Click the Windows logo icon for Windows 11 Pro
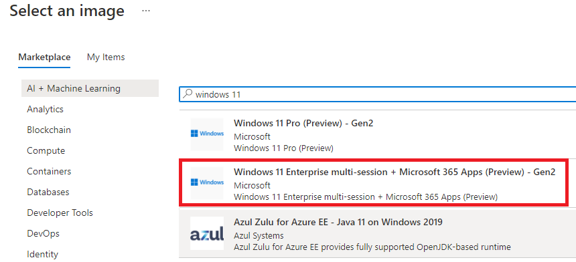The width and height of the screenshot is (576, 262). (207, 134)
